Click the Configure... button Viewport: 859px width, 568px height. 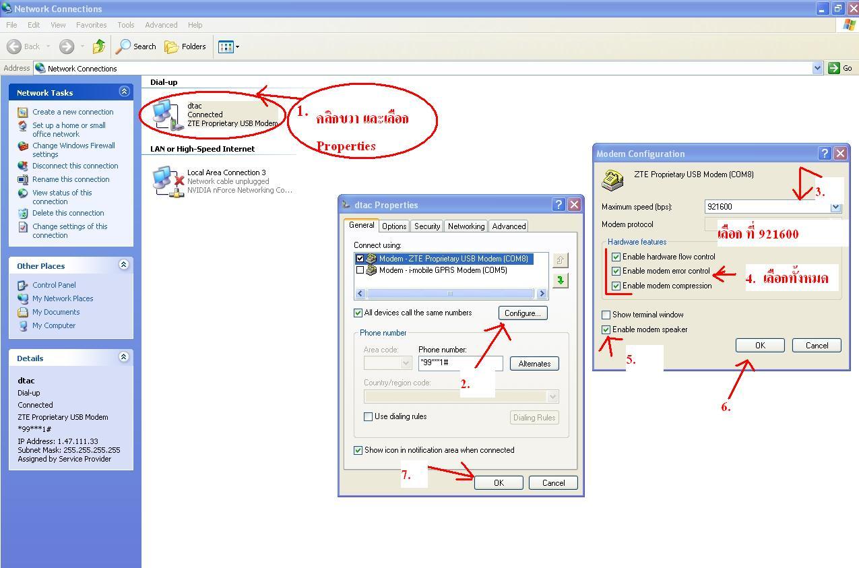click(522, 313)
